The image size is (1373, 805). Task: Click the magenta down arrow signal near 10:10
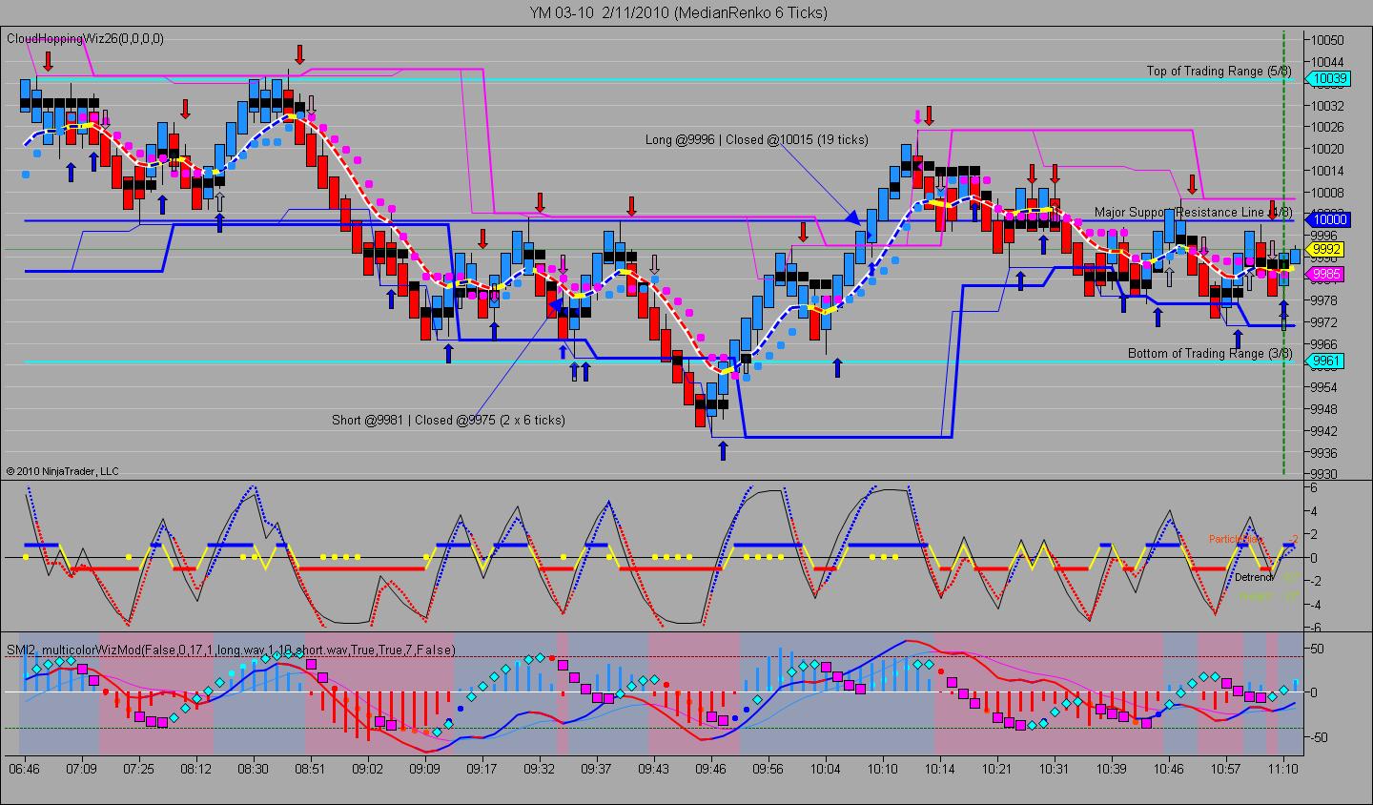pyautogui.click(x=917, y=117)
